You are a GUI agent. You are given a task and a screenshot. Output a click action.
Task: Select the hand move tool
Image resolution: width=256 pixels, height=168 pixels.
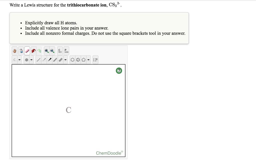coord(15,51)
